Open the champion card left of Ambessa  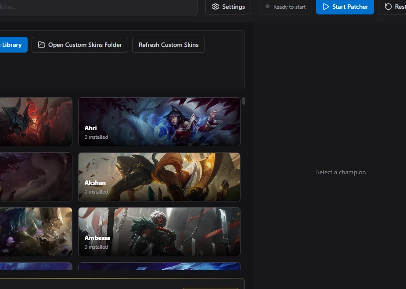coord(36,232)
